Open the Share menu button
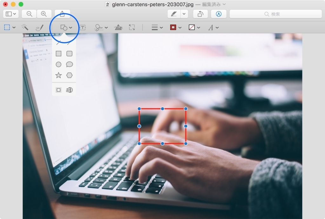325x219 pixels. point(62,14)
